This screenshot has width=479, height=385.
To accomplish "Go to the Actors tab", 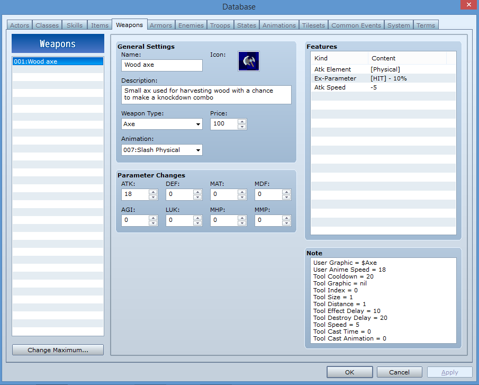I will (x=20, y=25).
